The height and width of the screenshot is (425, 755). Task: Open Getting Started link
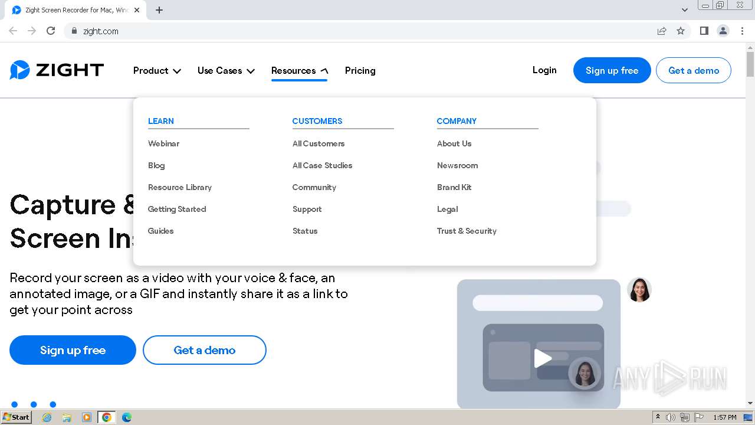[177, 209]
